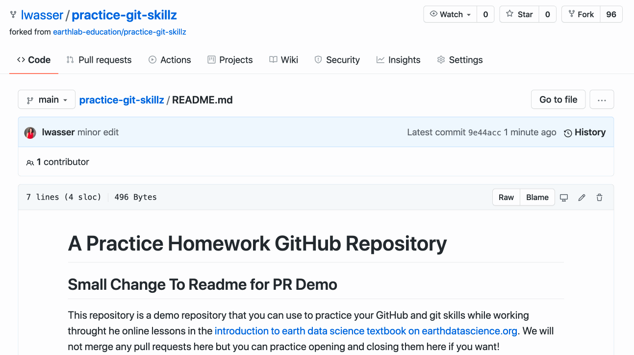Click the branch icon in main selector
Image resolution: width=634 pixels, height=355 pixels.
point(30,100)
